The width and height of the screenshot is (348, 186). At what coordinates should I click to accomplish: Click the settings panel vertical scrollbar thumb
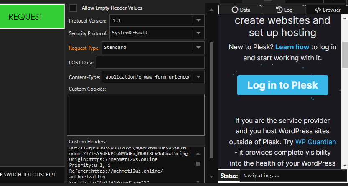coord(211,99)
